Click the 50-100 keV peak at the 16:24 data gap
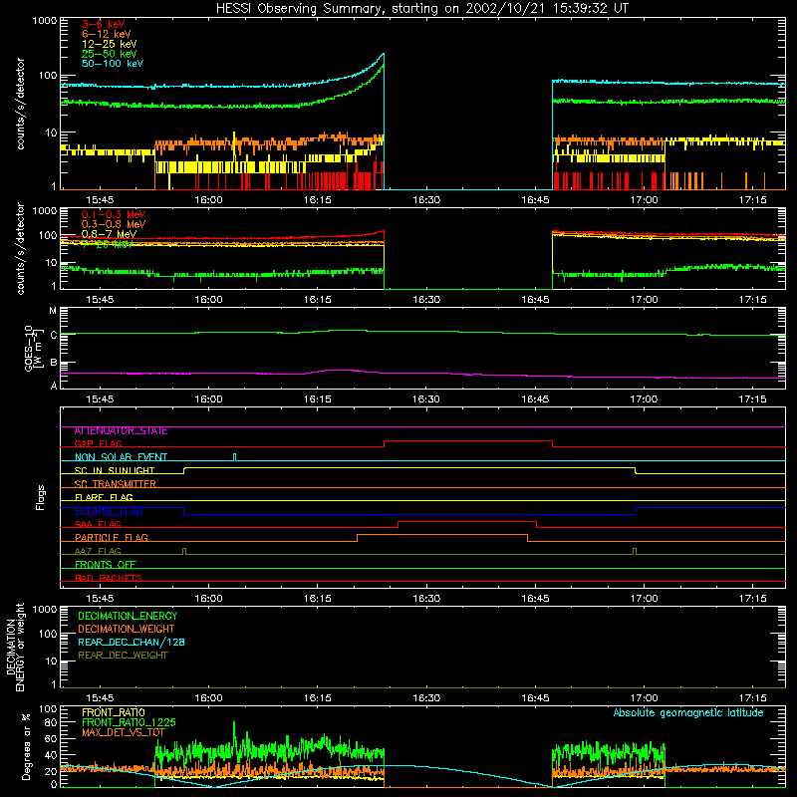Image resolution: width=797 pixels, height=797 pixels. tap(384, 54)
